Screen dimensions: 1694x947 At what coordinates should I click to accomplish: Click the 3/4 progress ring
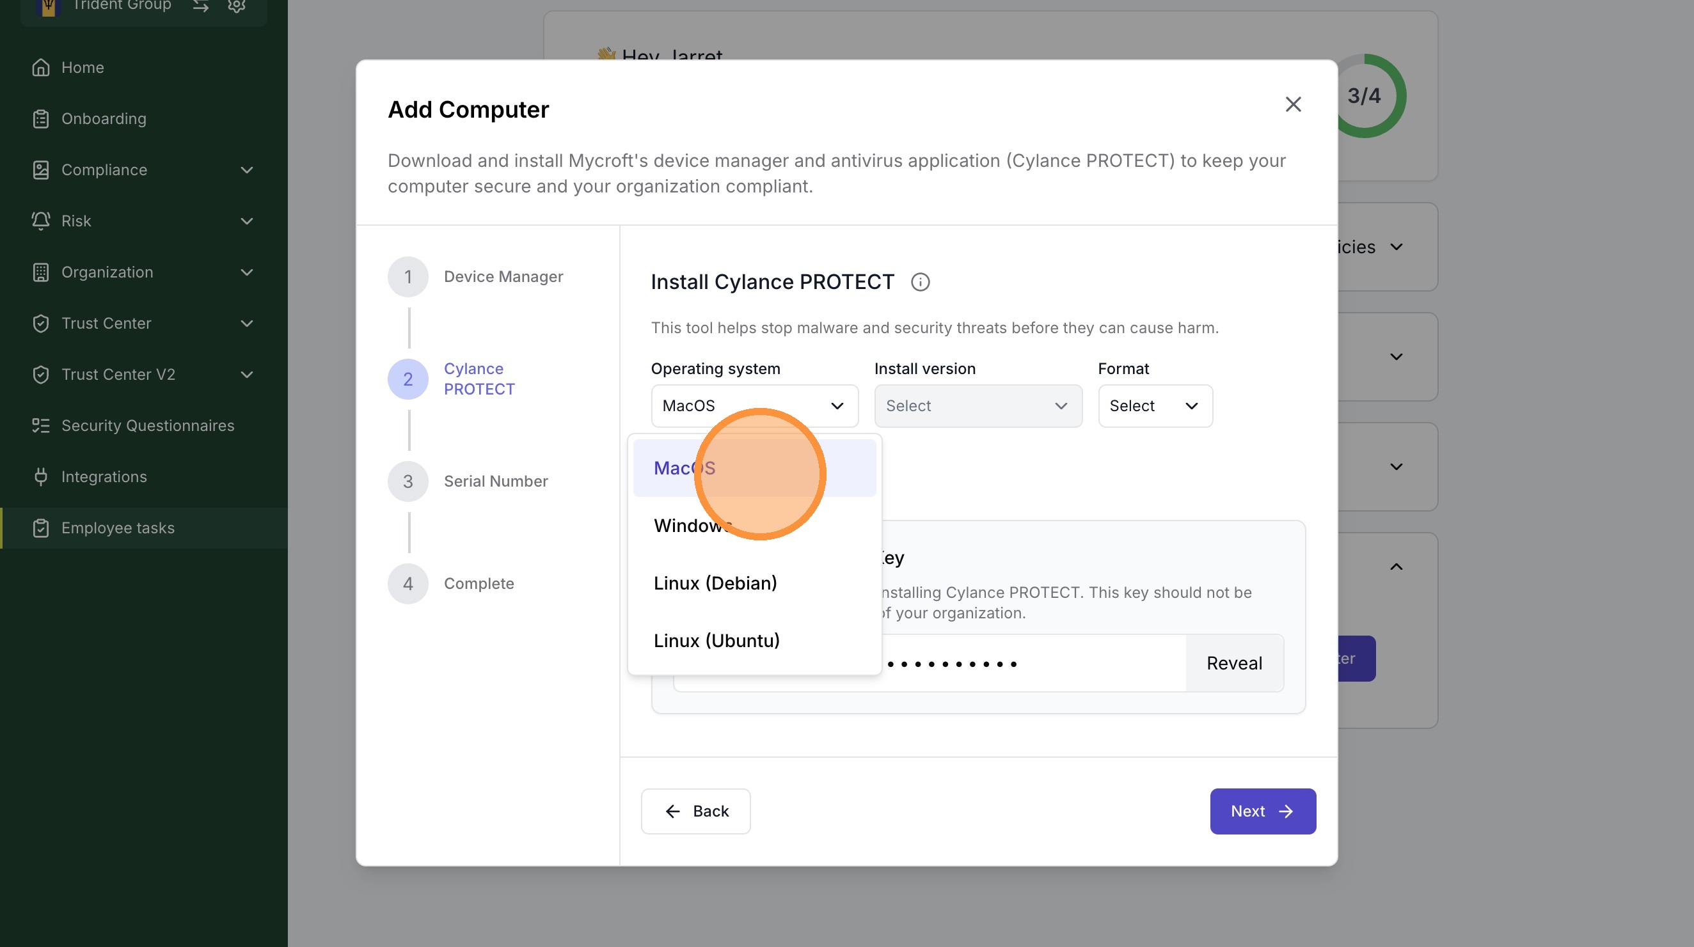point(1365,96)
